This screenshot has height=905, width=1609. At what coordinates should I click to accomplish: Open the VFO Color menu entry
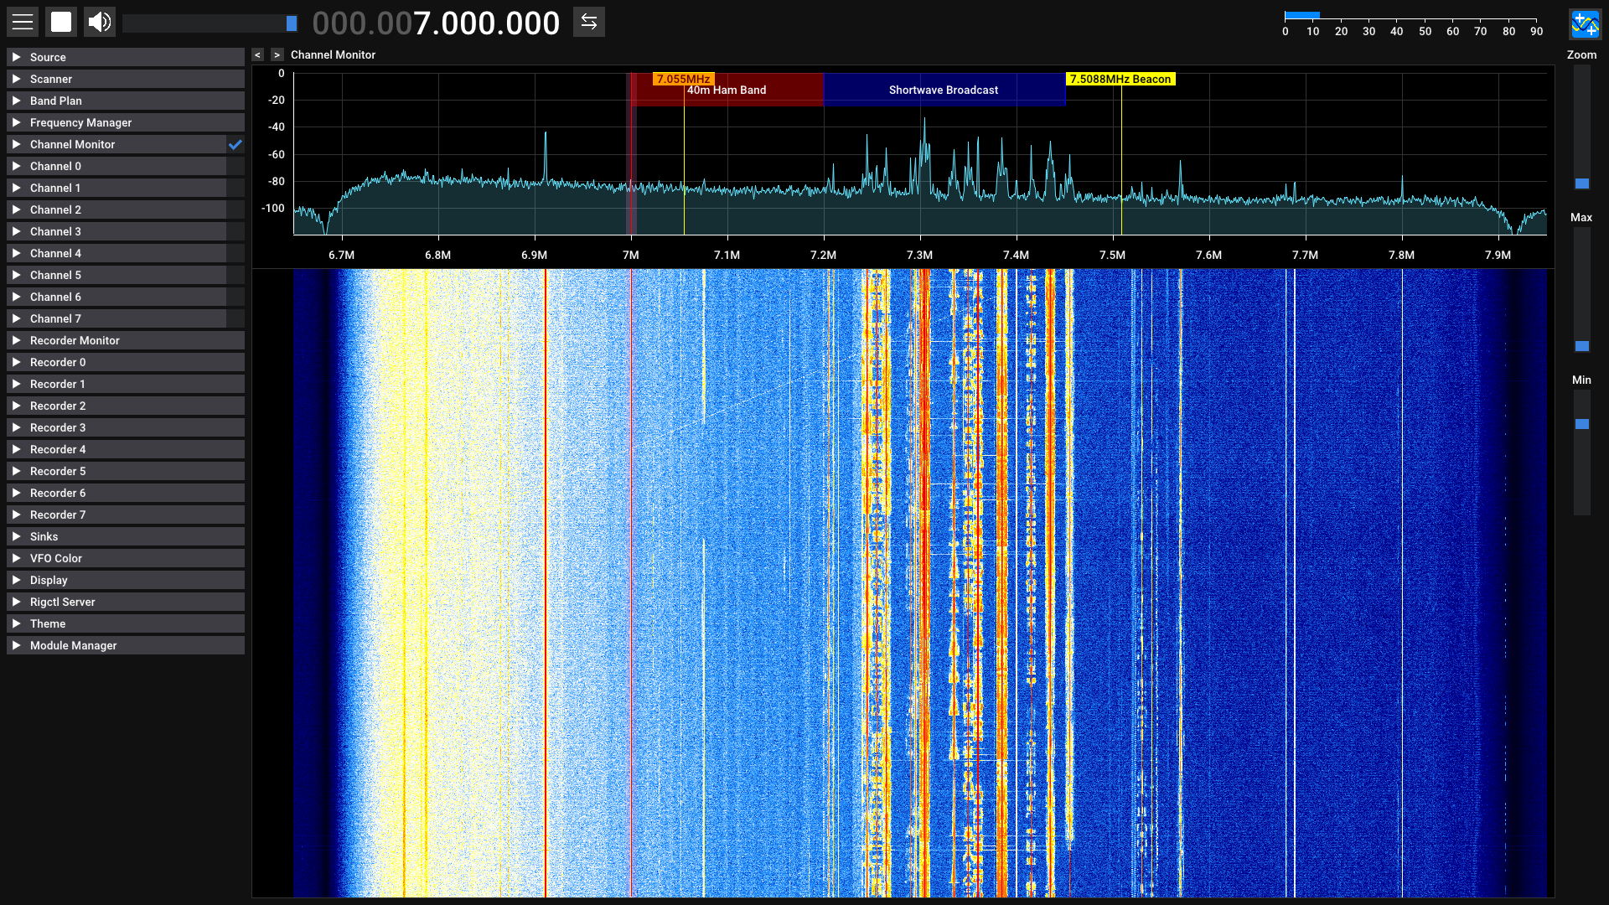[x=56, y=558]
